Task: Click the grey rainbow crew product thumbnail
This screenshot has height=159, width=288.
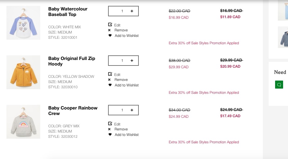Action: [x=23, y=122]
